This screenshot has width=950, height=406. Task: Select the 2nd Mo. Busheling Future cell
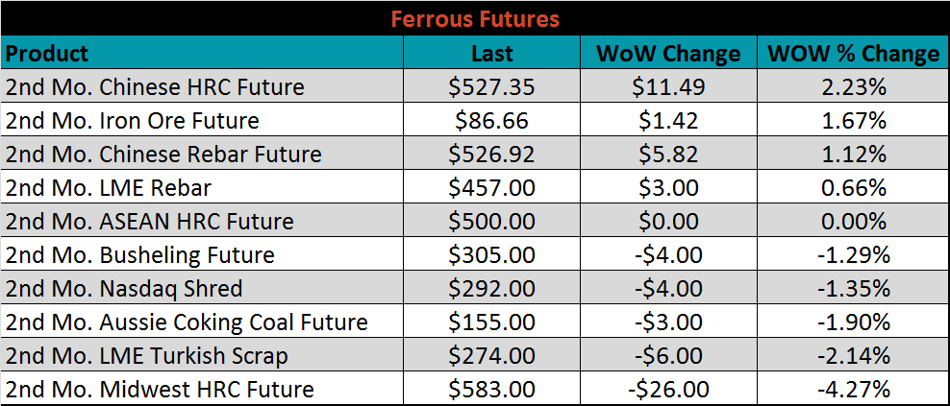point(202,254)
